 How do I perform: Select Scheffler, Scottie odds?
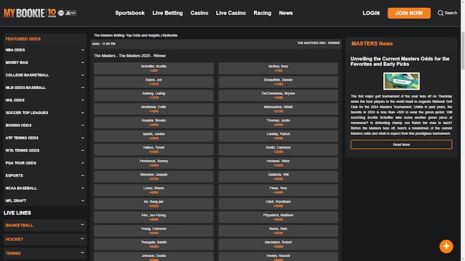(x=153, y=68)
